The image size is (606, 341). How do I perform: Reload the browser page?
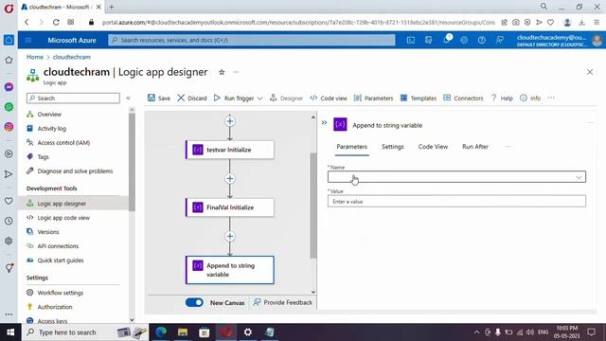click(x=56, y=23)
